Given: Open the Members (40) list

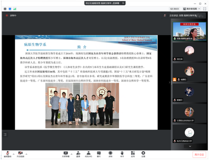Looking at the screenshot, I should pos(88,154).
